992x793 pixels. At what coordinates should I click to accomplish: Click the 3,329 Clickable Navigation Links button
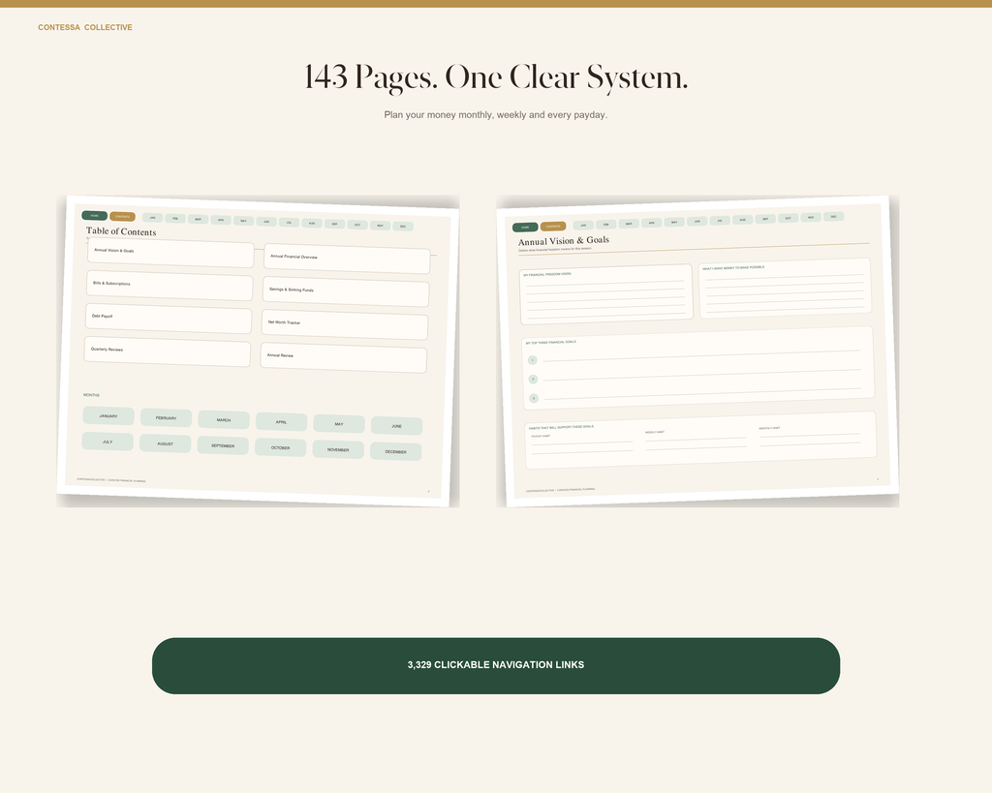495,665
